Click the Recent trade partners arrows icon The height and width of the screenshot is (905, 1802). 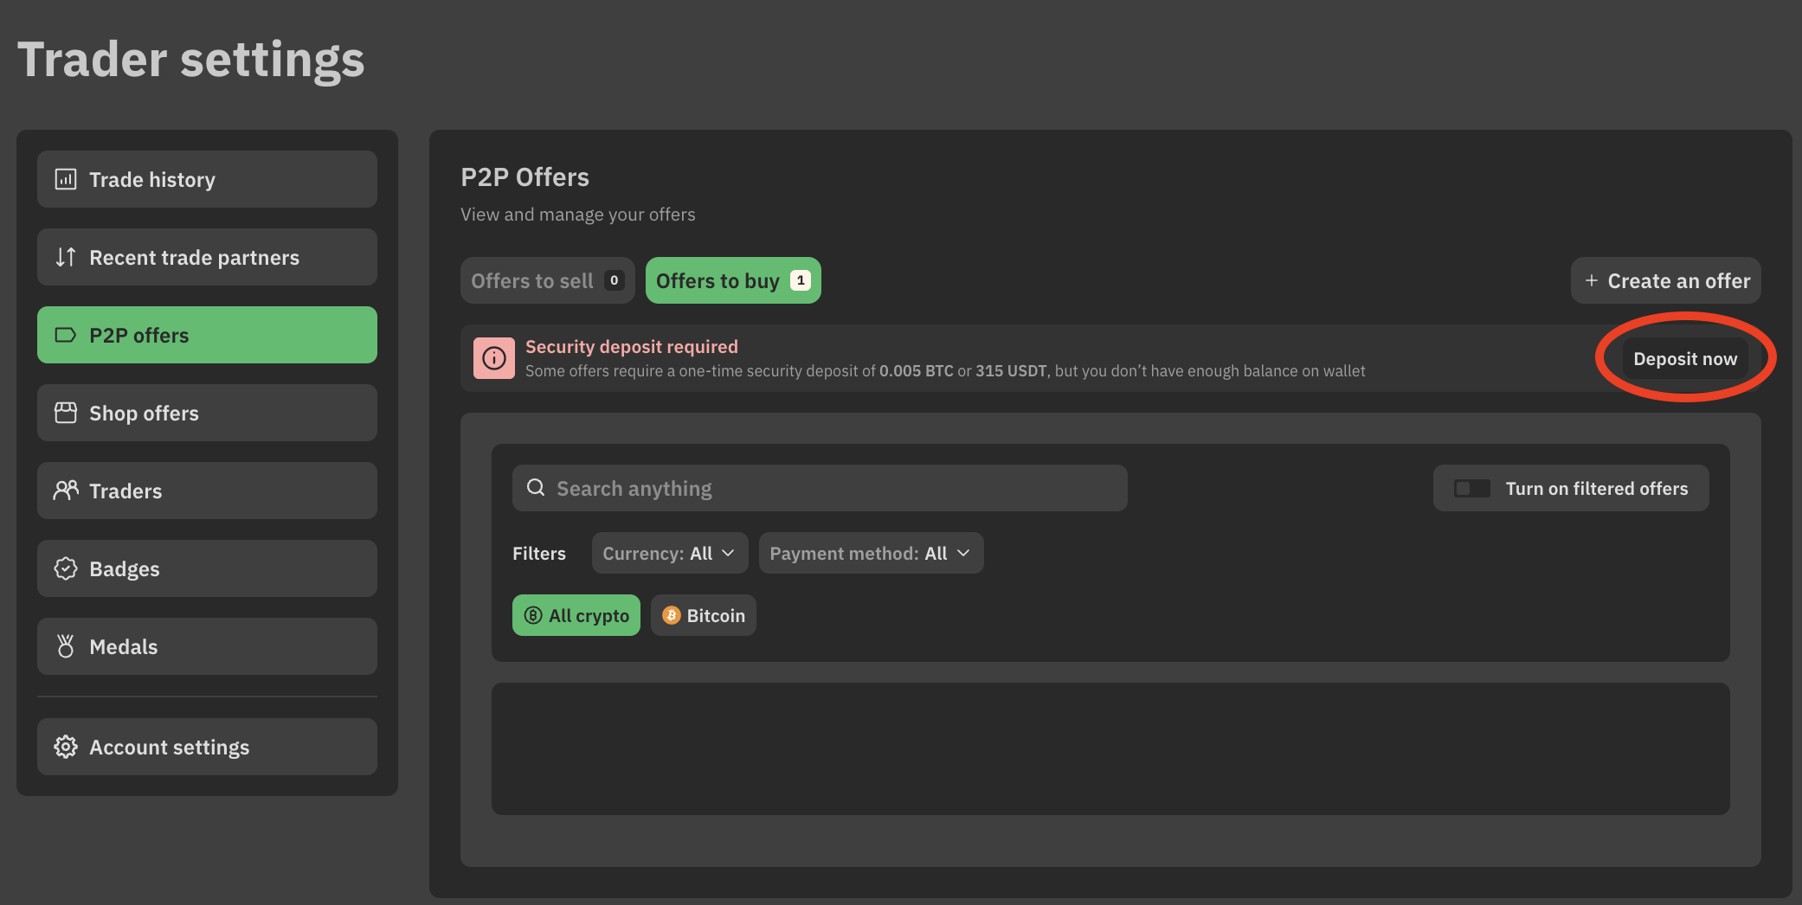pyautogui.click(x=66, y=257)
